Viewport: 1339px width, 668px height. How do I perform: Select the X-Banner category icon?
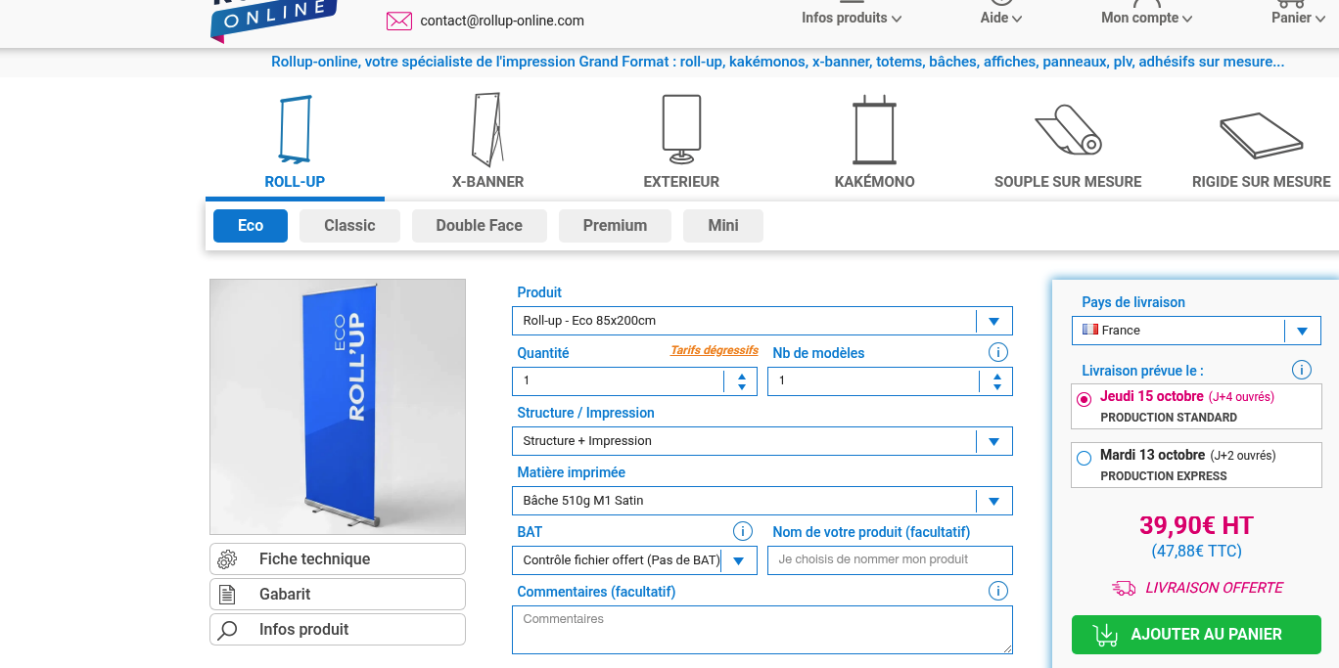(487, 129)
